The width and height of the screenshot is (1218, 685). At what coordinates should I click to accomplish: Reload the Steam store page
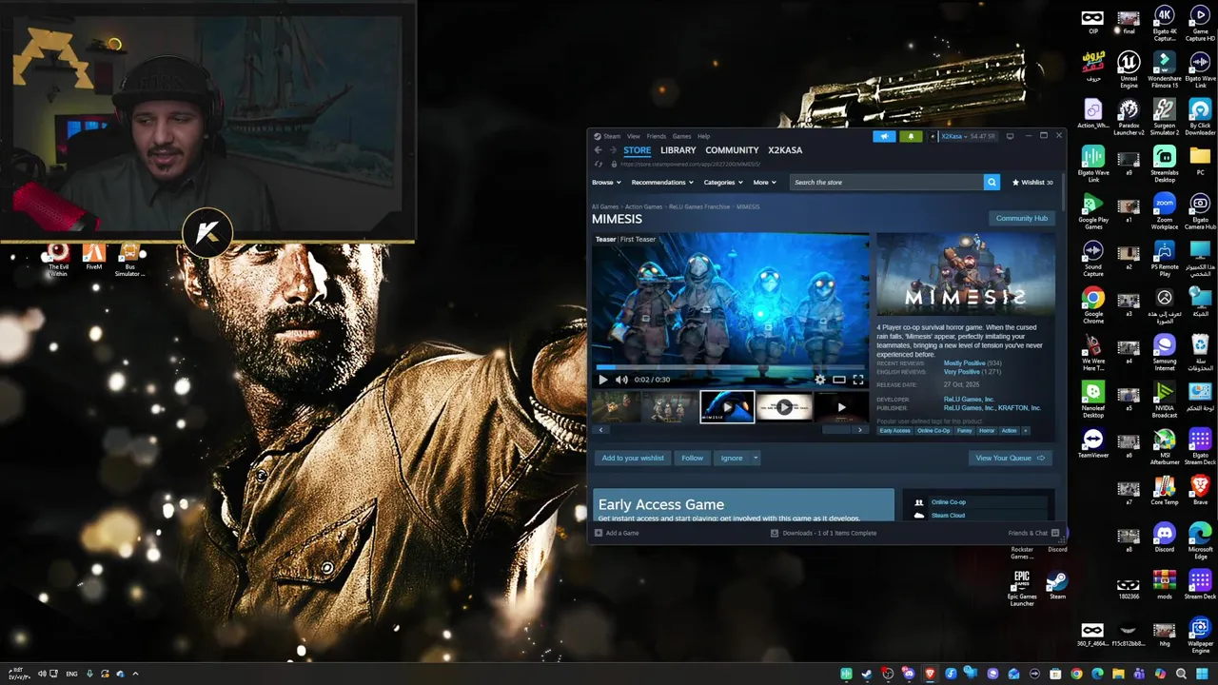coord(599,164)
